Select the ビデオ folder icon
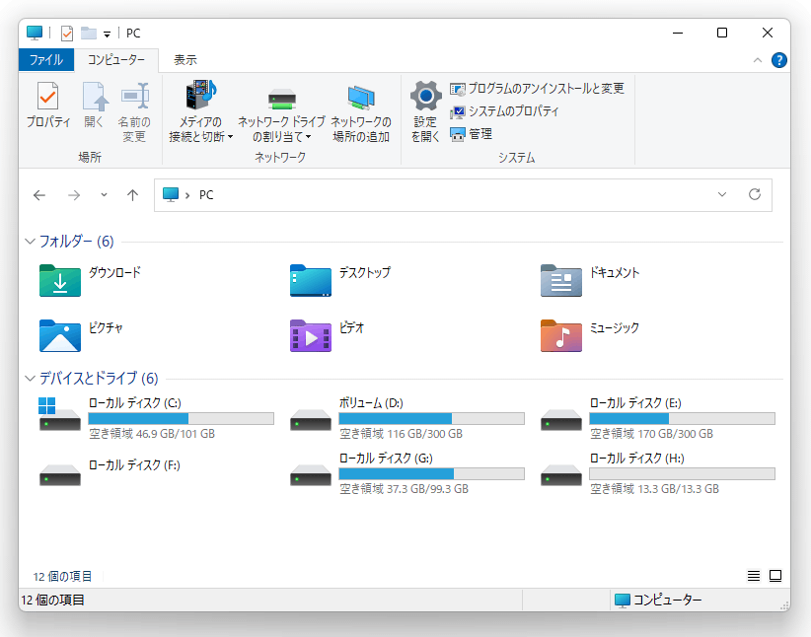 [x=311, y=335]
